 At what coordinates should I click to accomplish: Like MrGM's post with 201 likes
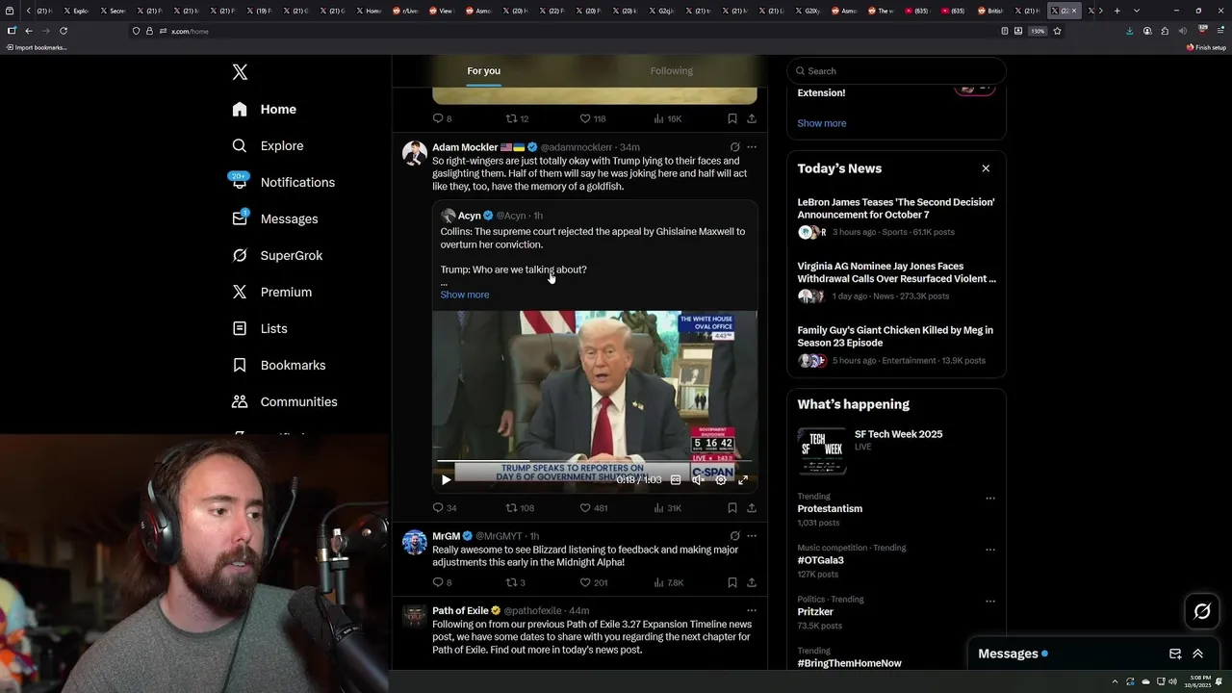tap(593, 582)
